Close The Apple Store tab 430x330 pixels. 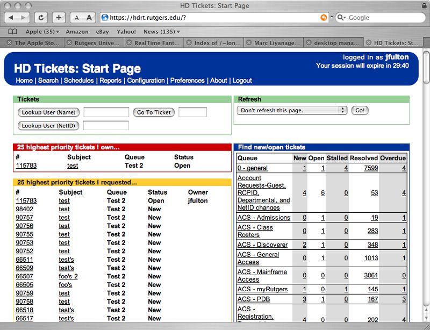tap(9, 43)
